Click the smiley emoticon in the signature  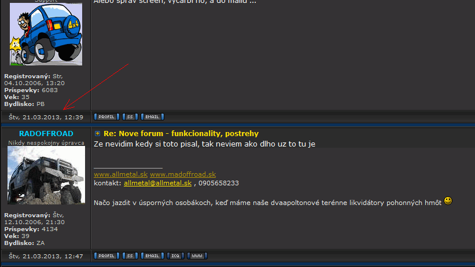(448, 201)
